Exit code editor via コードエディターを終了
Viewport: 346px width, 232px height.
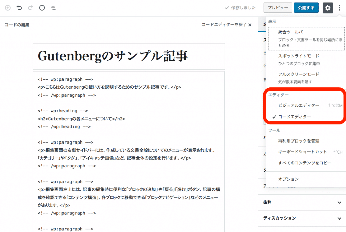(227, 25)
